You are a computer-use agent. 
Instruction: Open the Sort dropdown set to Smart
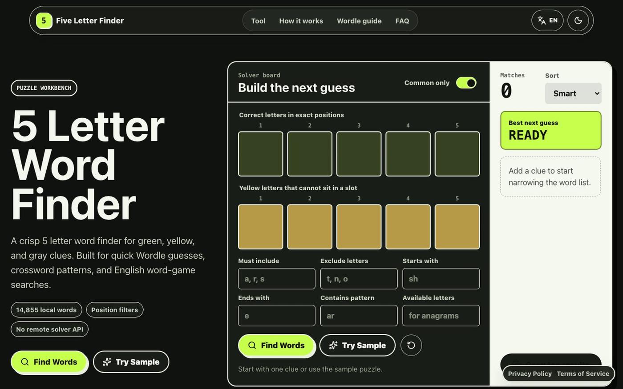pyautogui.click(x=573, y=93)
